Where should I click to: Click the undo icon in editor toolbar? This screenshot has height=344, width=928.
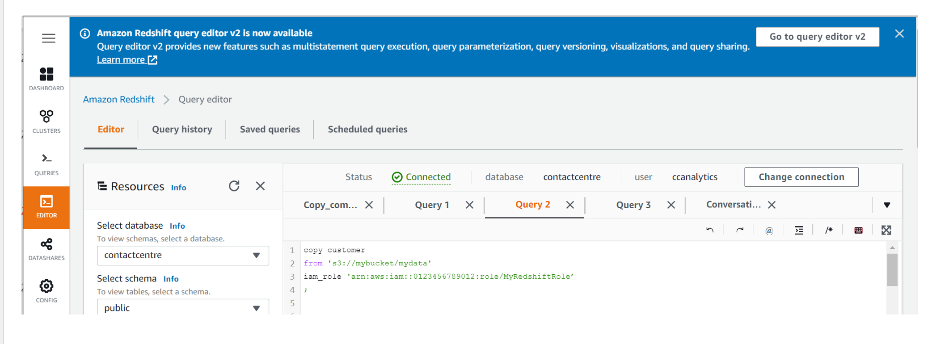click(x=710, y=230)
